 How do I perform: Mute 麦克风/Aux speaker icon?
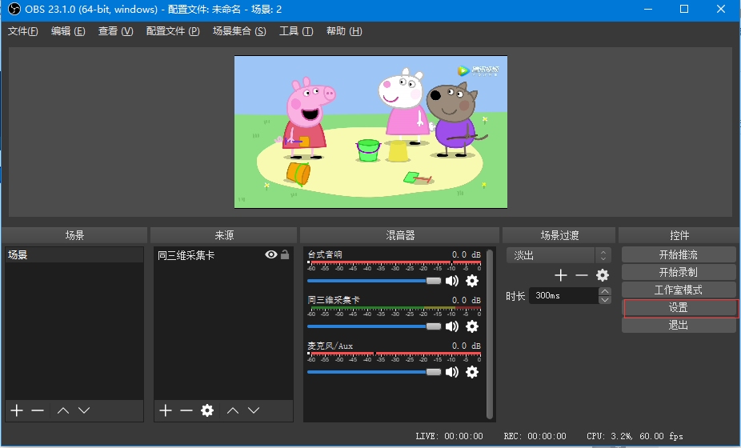452,372
